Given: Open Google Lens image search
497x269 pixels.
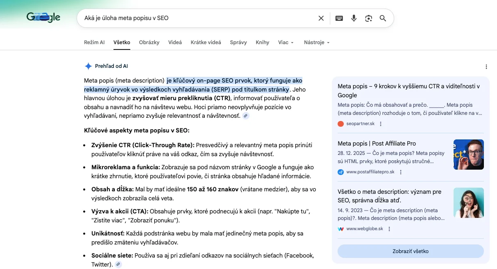Looking at the screenshot, I should (x=368, y=18).
